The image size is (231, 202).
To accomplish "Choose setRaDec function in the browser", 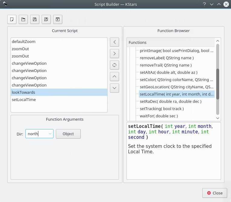I will coord(170,101).
